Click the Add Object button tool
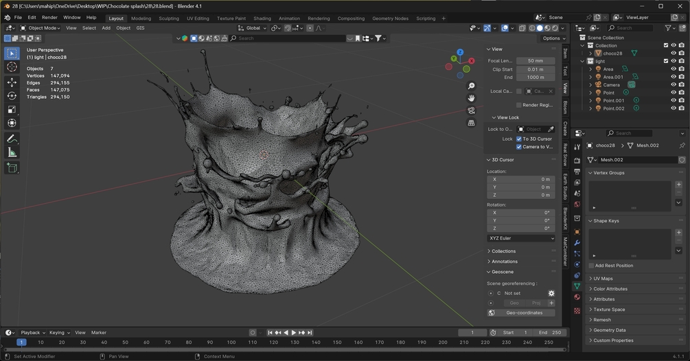Viewport: 690px width, 361px height. pyautogui.click(x=12, y=167)
